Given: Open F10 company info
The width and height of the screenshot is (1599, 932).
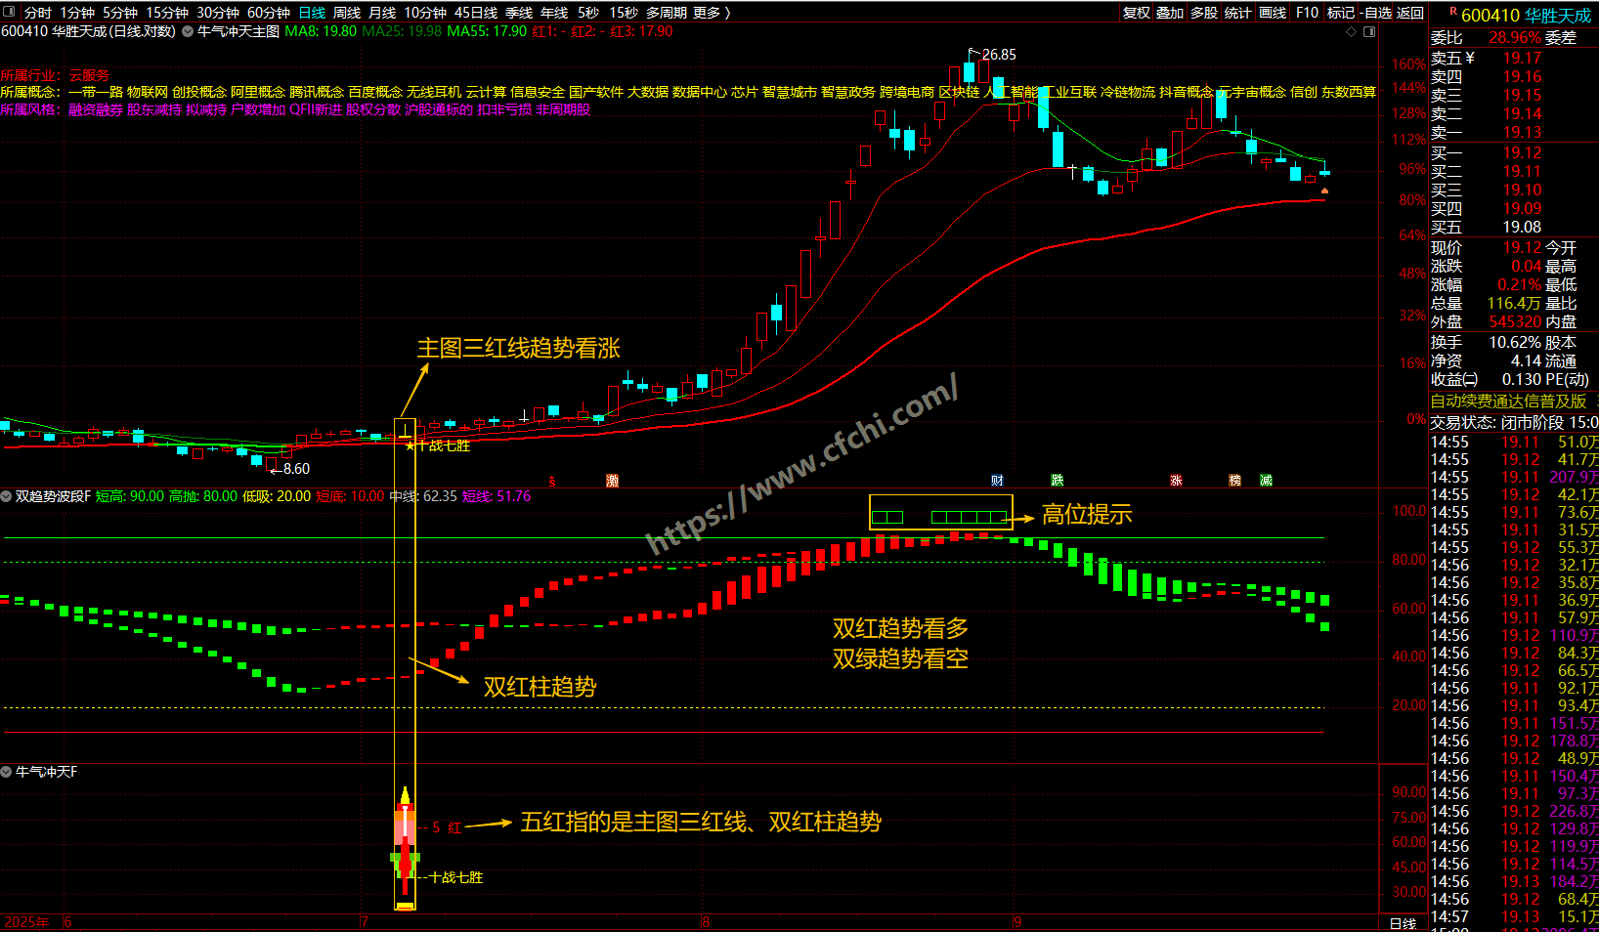Looking at the screenshot, I should [x=1307, y=13].
